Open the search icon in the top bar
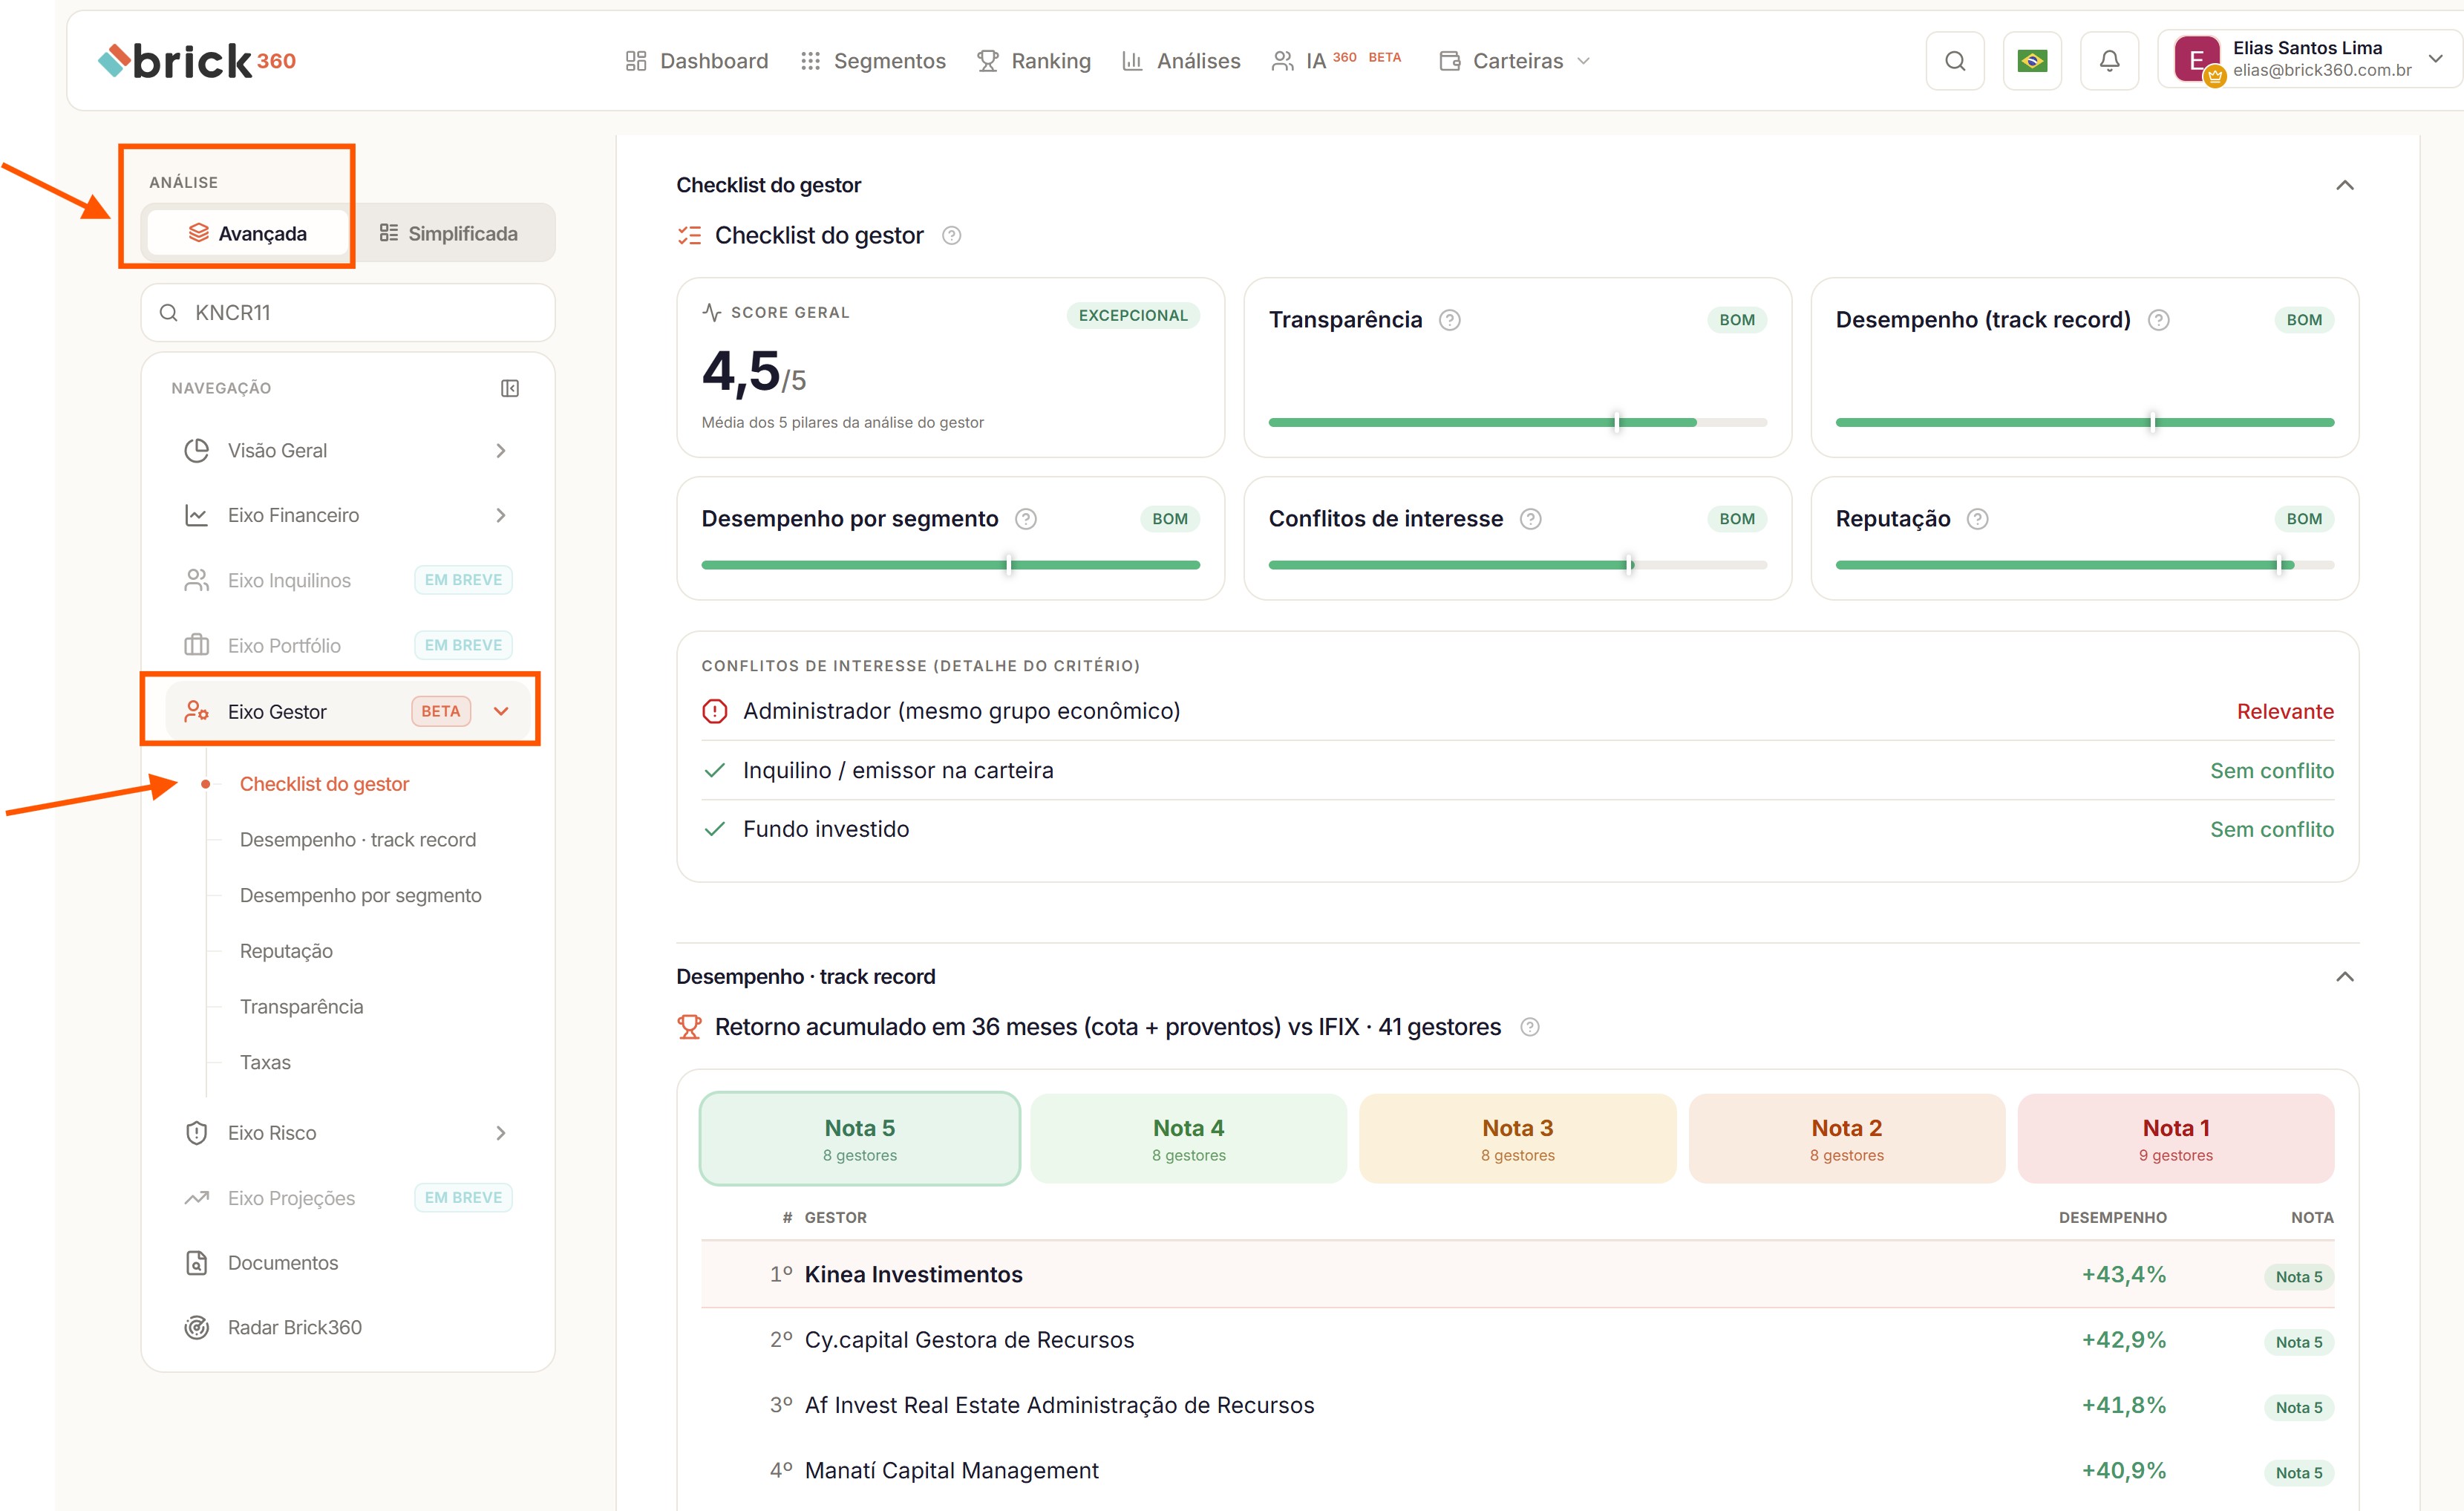Image resolution: width=2464 pixels, height=1511 pixels. (1955, 61)
